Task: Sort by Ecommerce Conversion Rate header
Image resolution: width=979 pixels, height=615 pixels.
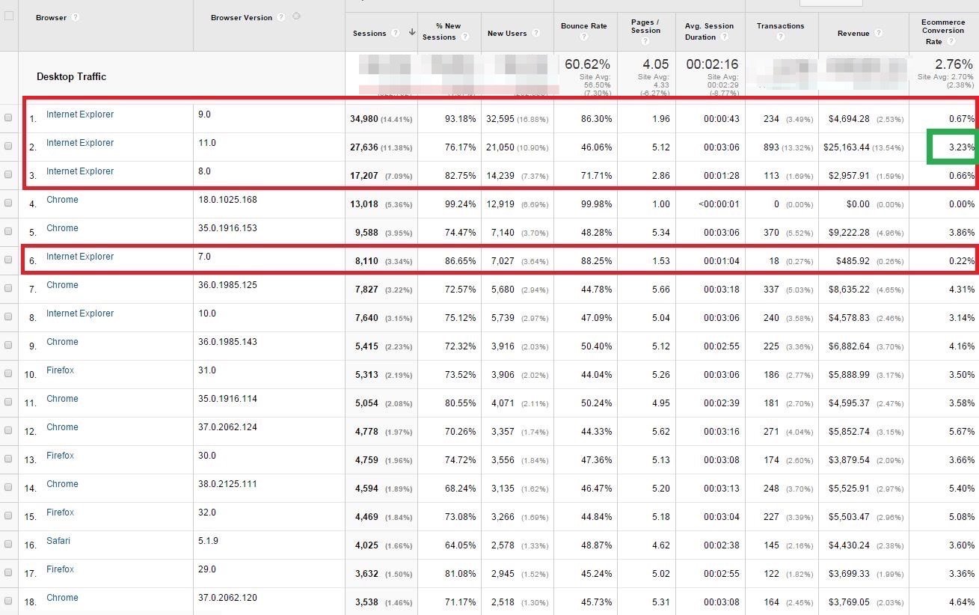Action: tap(942, 31)
